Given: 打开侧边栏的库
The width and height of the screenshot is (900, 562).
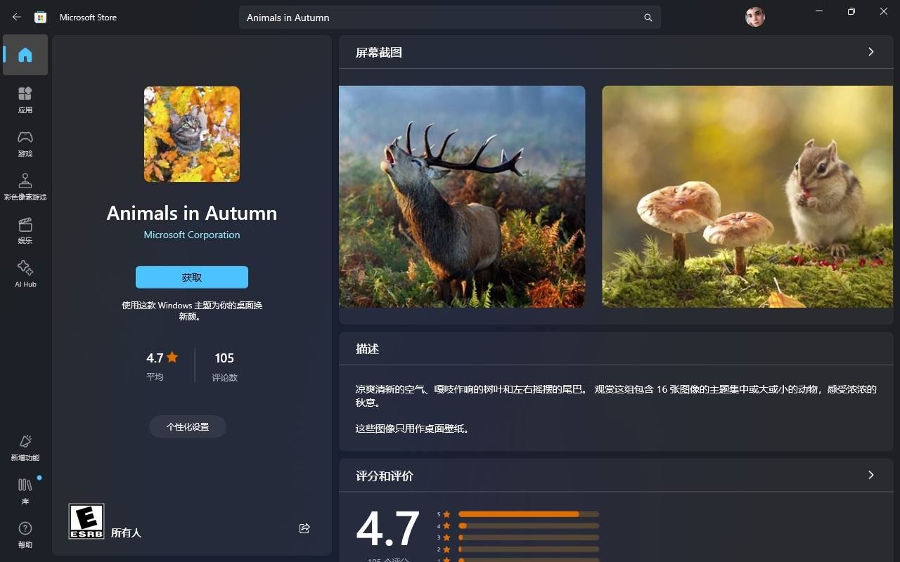Looking at the screenshot, I should click(x=25, y=490).
